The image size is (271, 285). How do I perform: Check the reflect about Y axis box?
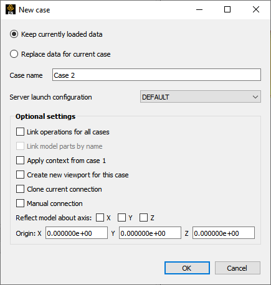tap(121, 218)
